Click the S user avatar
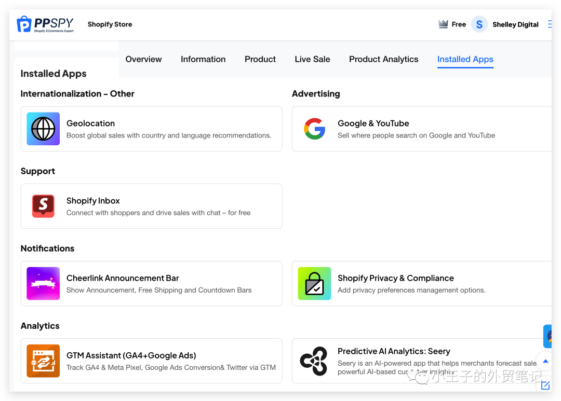 coord(479,24)
